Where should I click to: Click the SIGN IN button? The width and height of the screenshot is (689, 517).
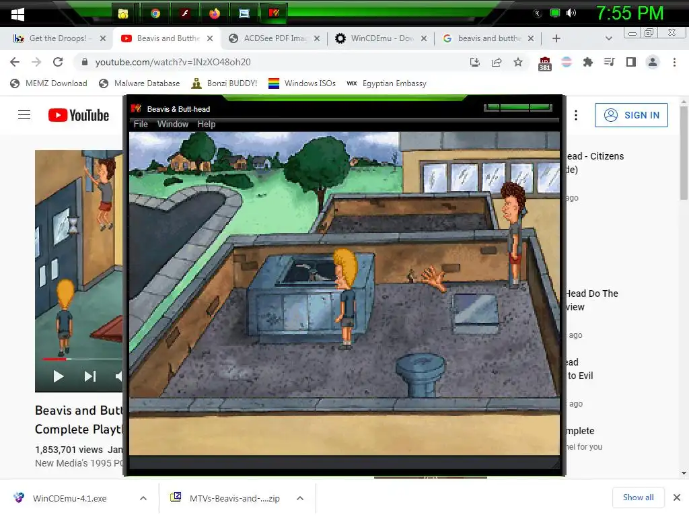631,115
